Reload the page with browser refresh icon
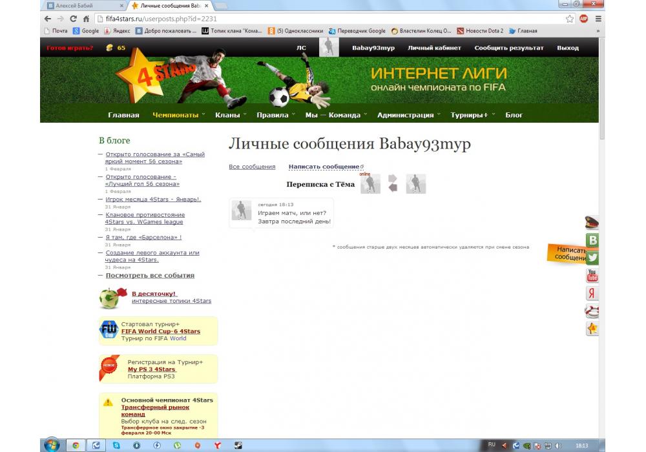 point(73,19)
